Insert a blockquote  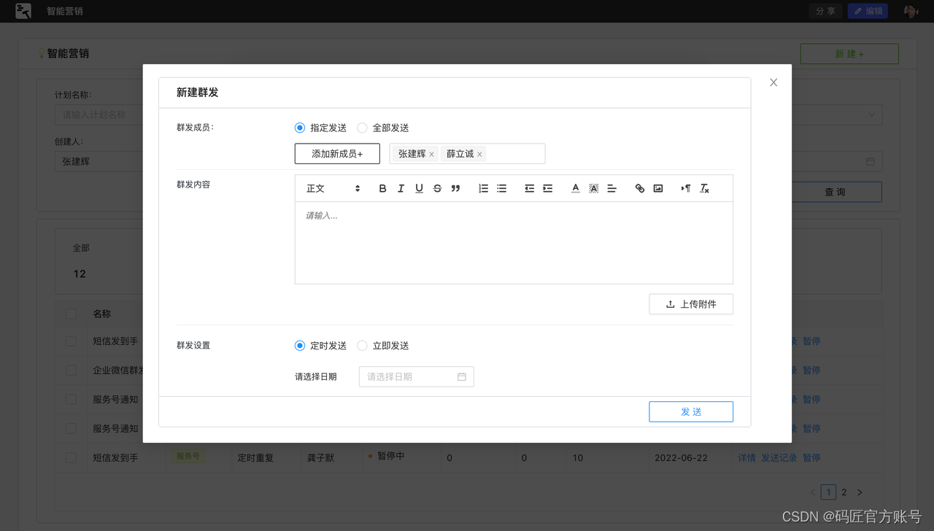point(457,187)
